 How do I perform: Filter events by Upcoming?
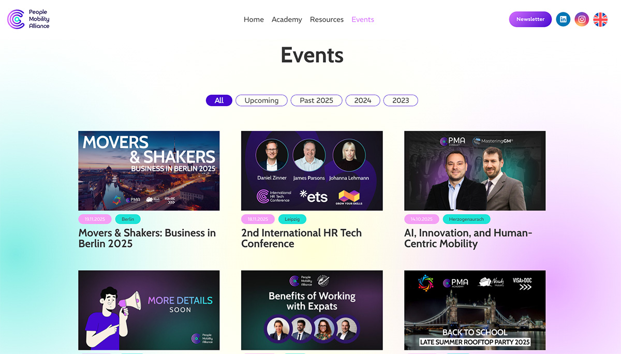[261, 100]
